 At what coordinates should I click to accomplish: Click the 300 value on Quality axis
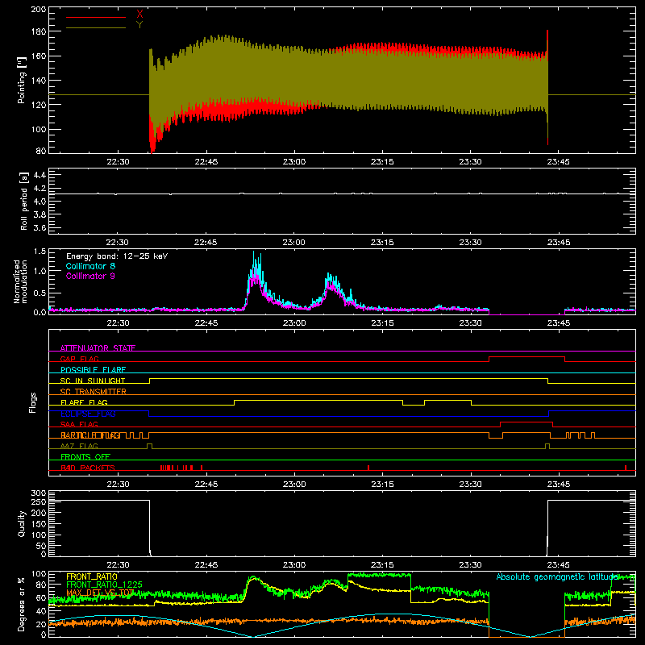click(38, 493)
